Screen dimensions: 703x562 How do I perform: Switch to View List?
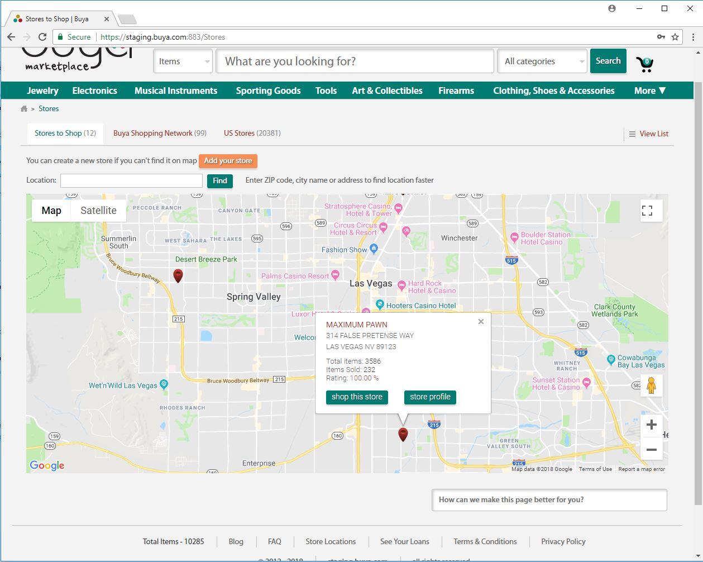point(648,134)
